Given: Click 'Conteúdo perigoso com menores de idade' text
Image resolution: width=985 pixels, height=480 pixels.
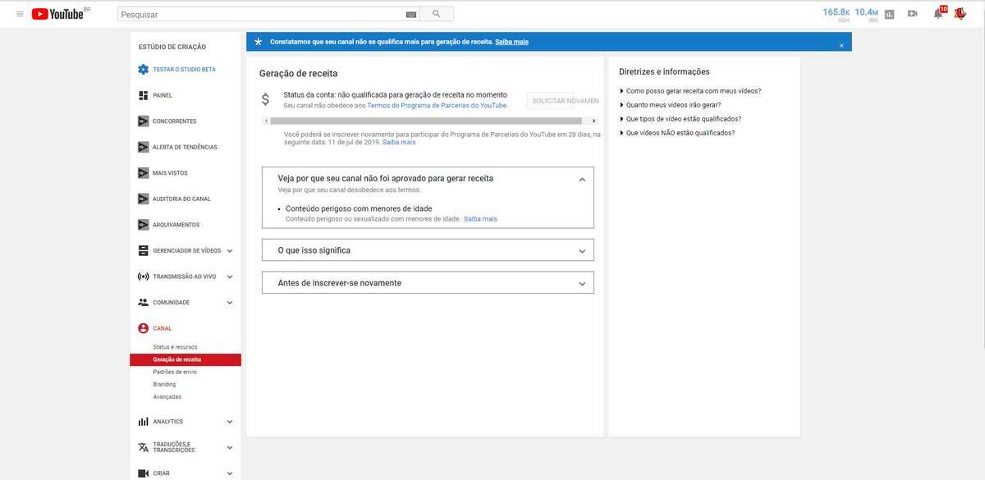Looking at the screenshot, I should (359, 208).
